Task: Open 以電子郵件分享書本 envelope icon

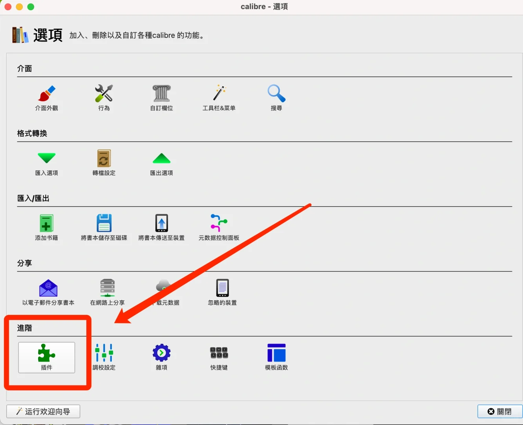Action: (x=48, y=288)
